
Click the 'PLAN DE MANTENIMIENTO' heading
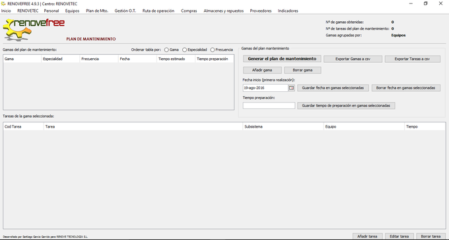pyautogui.click(x=91, y=39)
